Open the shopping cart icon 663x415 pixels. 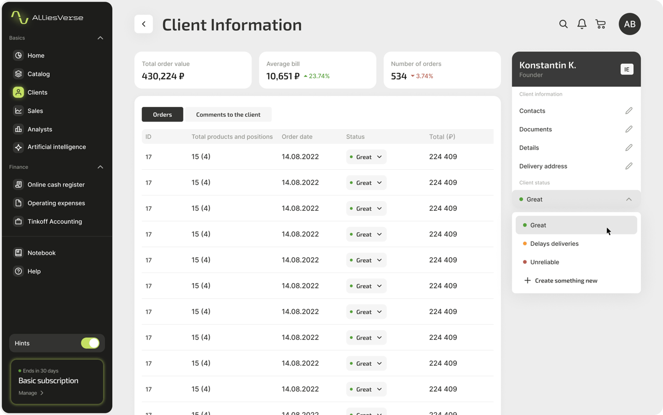600,24
